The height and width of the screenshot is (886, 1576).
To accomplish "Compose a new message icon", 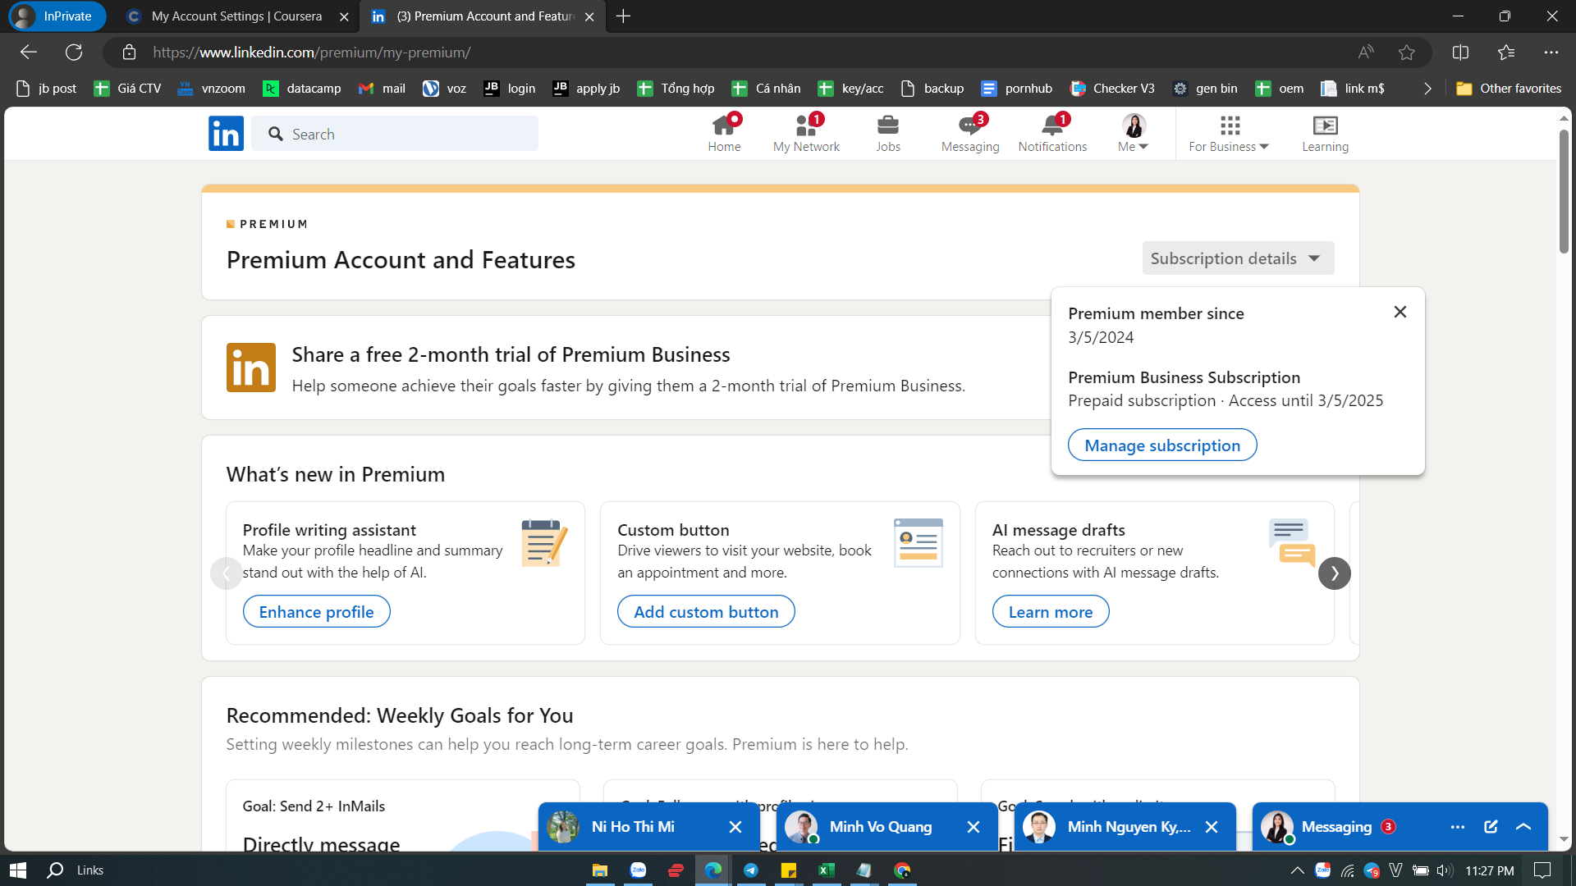I will tap(1491, 827).
